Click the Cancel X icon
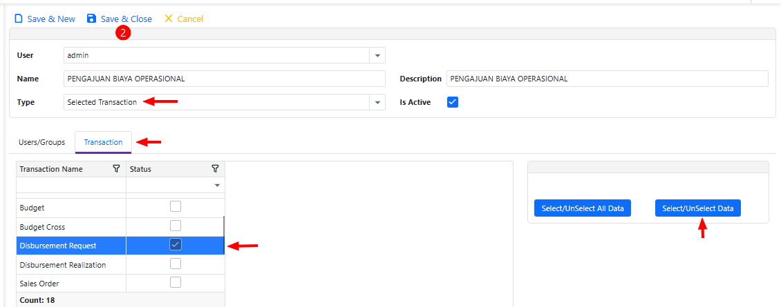781x307 pixels. 169,19
